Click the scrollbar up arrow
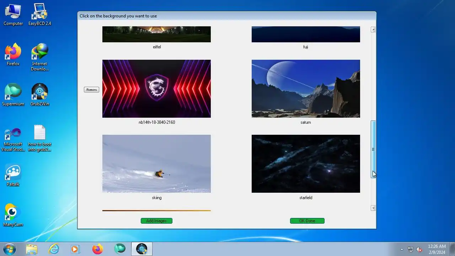The width and height of the screenshot is (455, 256). click(373, 30)
